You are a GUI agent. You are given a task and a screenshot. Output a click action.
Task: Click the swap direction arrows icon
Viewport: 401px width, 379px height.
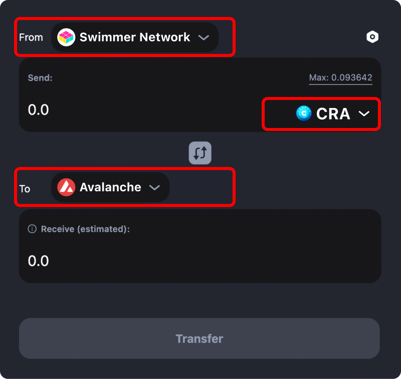[199, 153]
